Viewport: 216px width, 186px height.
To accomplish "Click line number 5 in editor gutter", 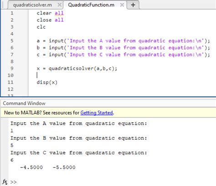I will point(12,41).
